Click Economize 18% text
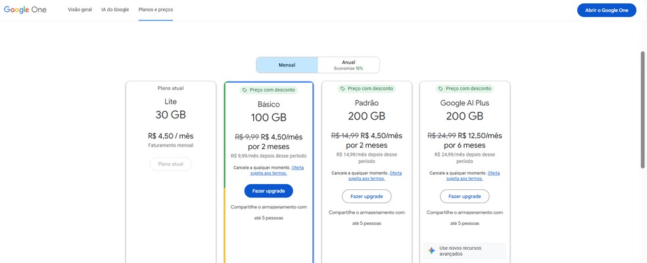The width and height of the screenshot is (647, 263). click(x=348, y=68)
